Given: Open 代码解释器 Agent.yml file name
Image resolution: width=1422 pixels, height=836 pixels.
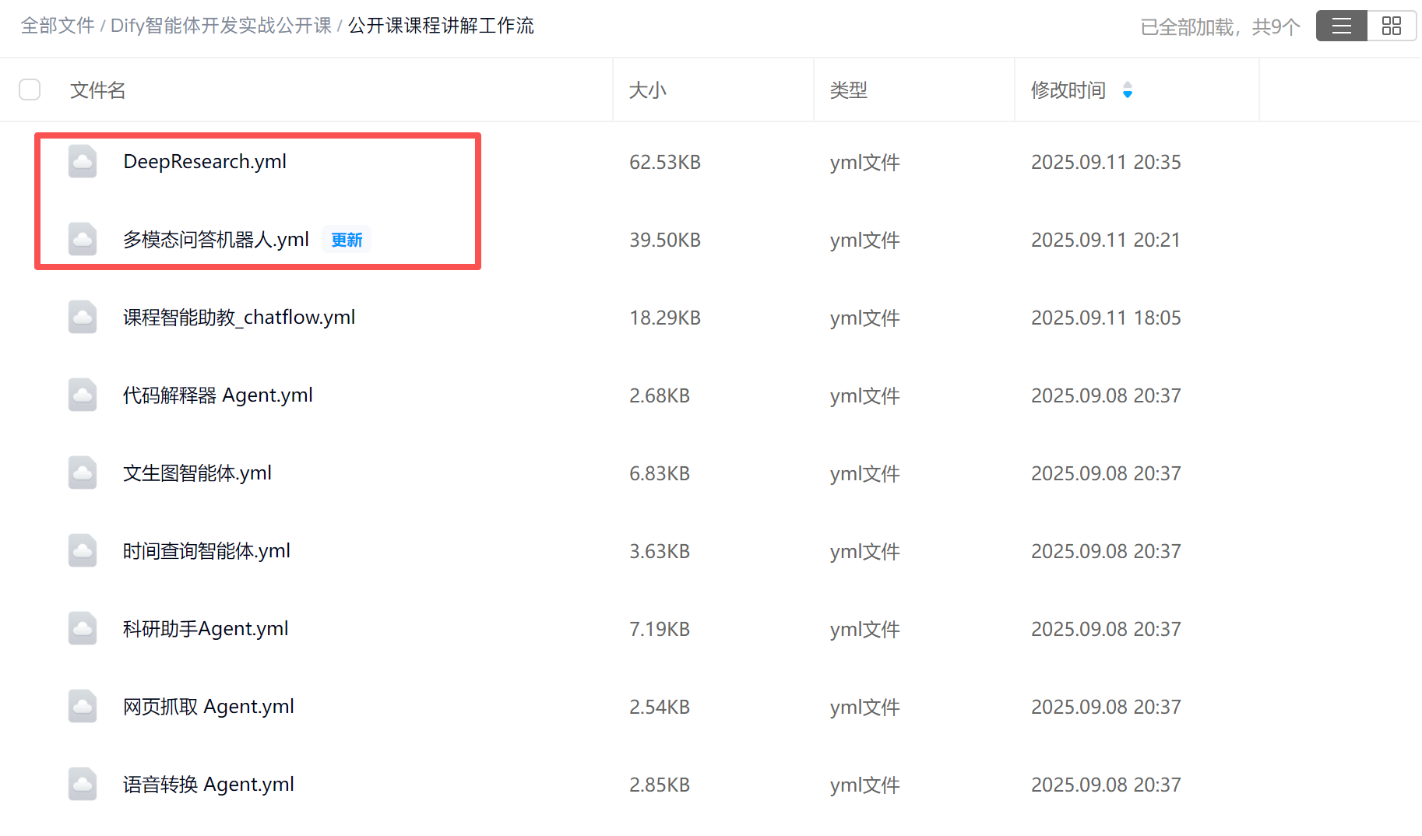Looking at the screenshot, I should (218, 395).
